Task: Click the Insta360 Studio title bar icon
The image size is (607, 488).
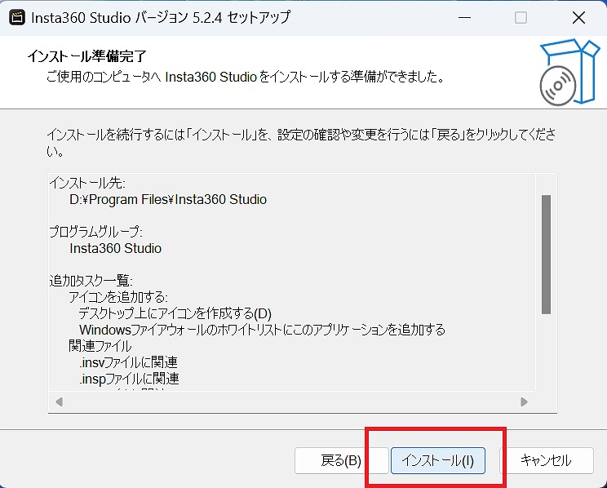Action: pyautogui.click(x=17, y=17)
